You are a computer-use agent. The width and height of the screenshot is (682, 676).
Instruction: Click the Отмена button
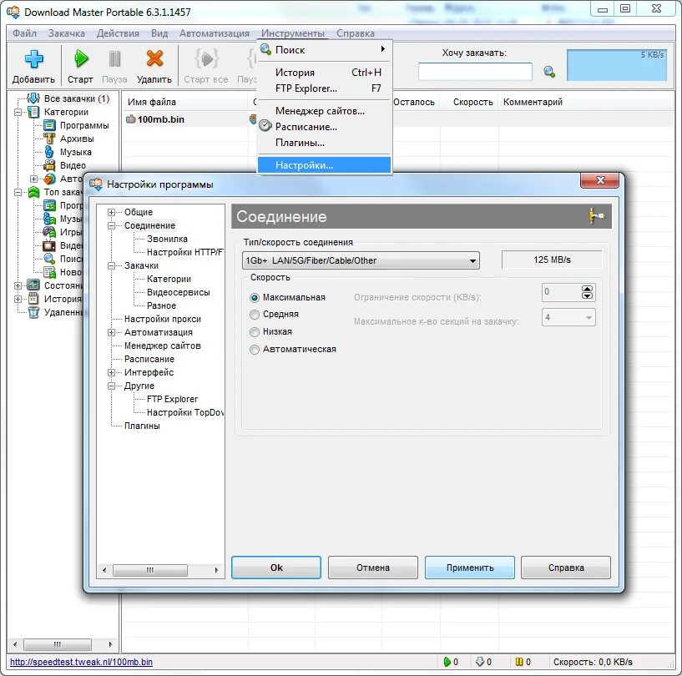tap(373, 568)
